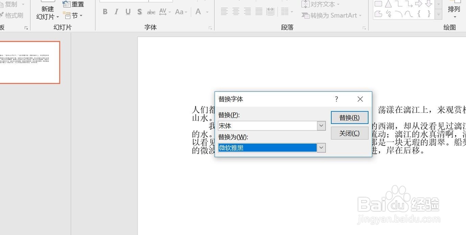Select slide 1 thumbnail
The width and height of the screenshot is (466, 235).
click(x=29, y=62)
